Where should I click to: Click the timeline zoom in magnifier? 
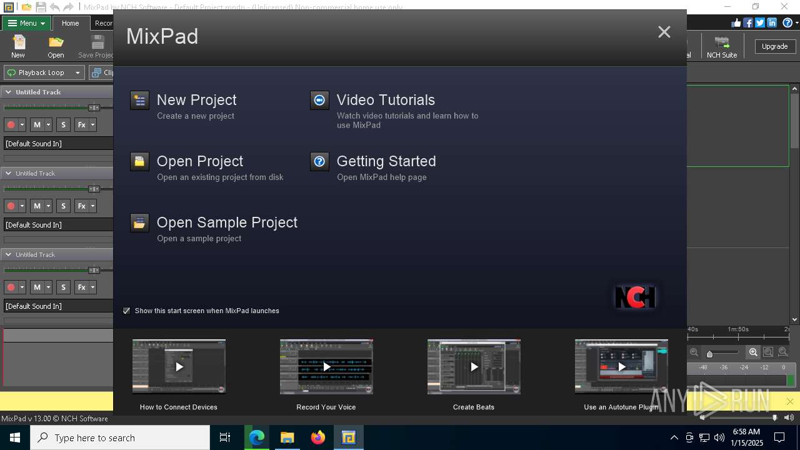(x=754, y=352)
